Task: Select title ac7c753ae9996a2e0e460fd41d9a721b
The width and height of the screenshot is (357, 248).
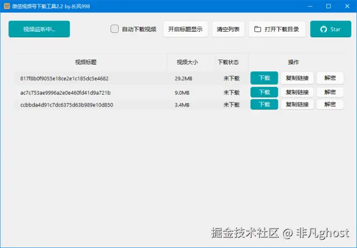Action: (x=65, y=93)
